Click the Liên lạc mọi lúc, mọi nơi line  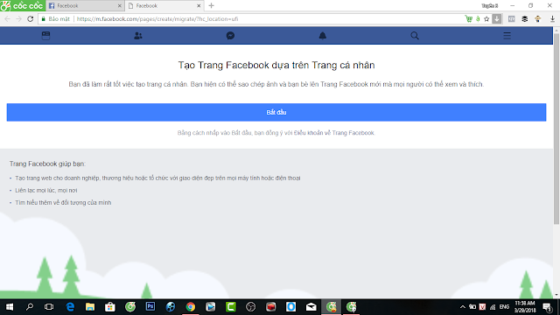click(x=46, y=191)
